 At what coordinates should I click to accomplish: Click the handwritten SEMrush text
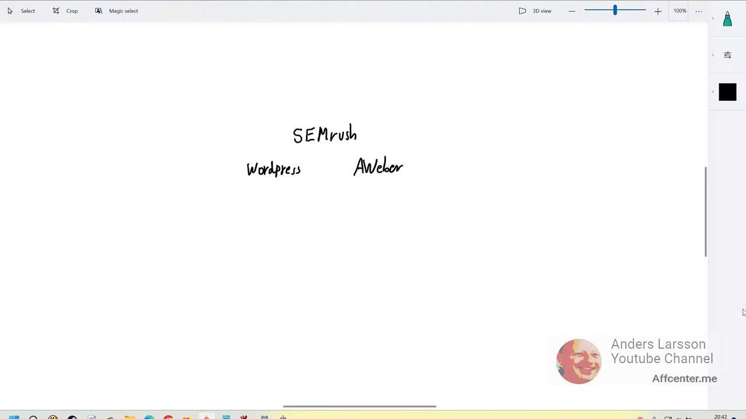tap(325, 134)
